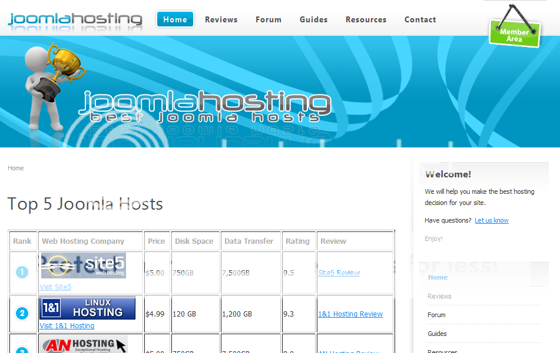The image size is (560, 353).
Task: Open the 1&1 Hosting Review link
Action: point(350,314)
